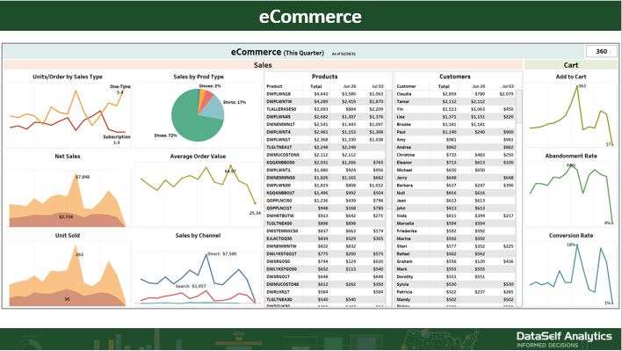Click the Products table scrollbar thumb
622x351 pixels.
(x=388, y=149)
